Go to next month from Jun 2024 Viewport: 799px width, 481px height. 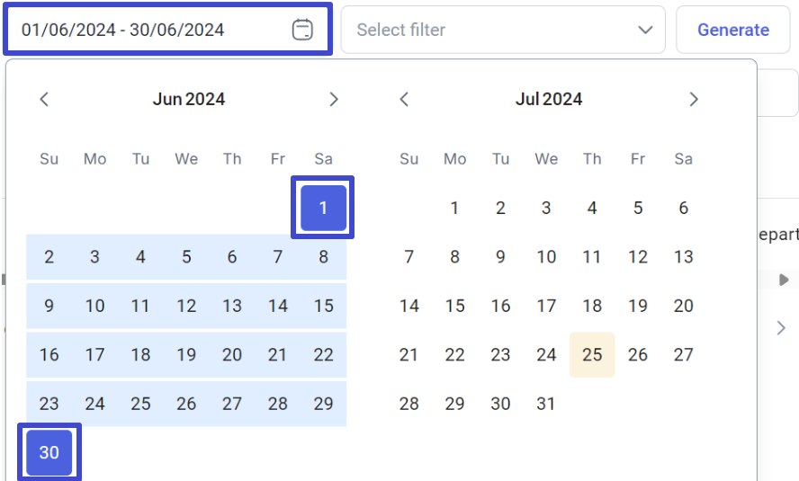334,99
